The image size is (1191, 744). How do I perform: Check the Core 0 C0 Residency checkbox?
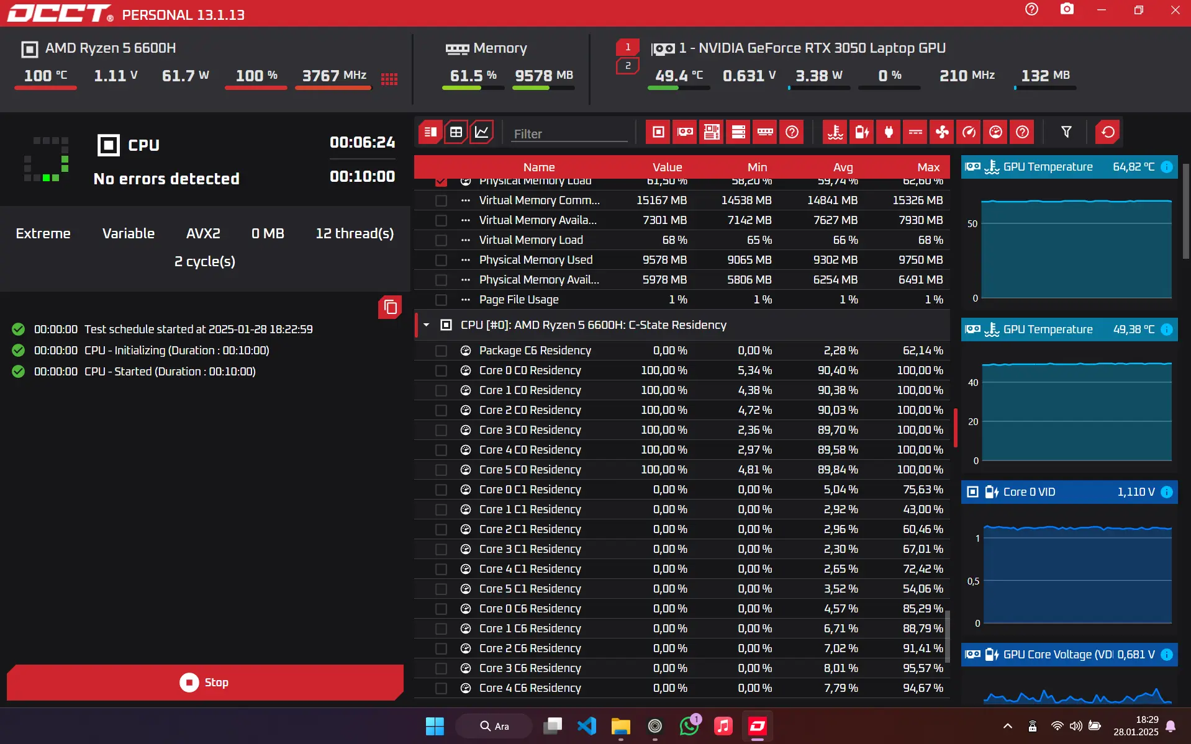pyautogui.click(x=441, y=370)
